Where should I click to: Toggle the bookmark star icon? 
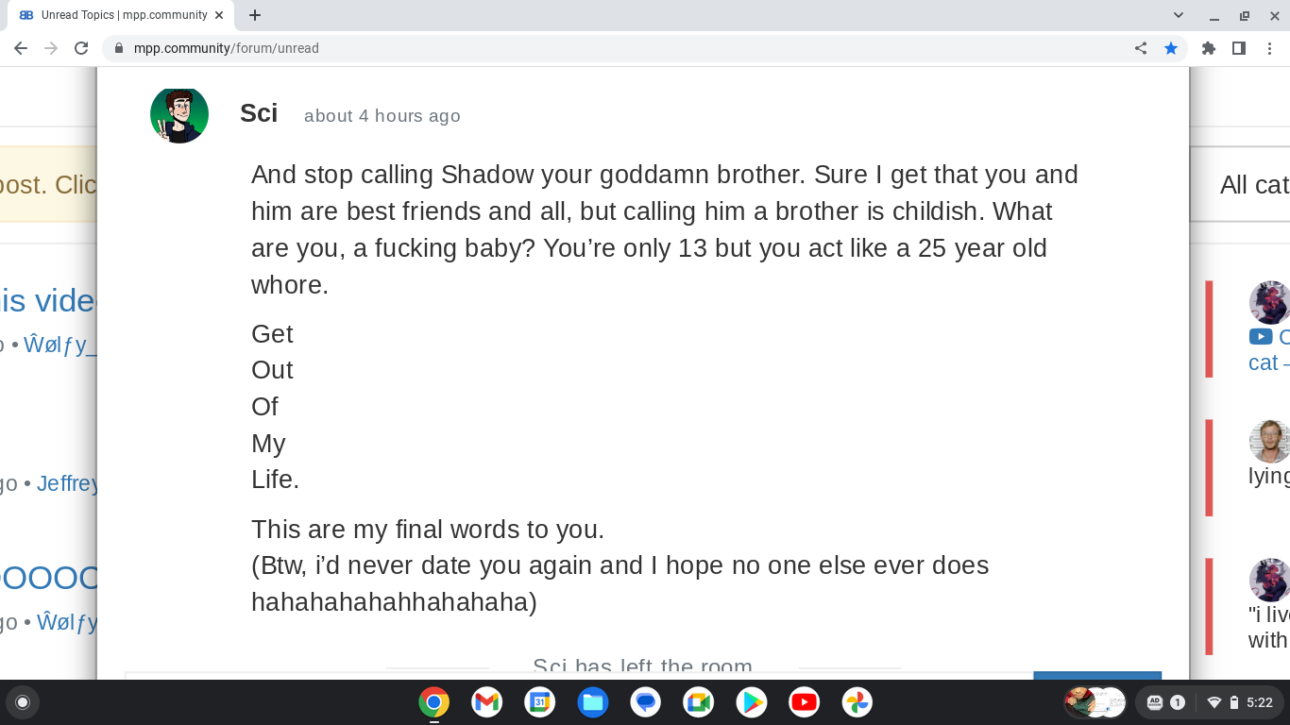pyautogui.click(x=1171, y=48)
